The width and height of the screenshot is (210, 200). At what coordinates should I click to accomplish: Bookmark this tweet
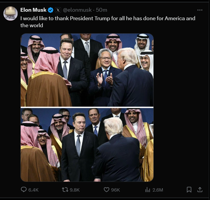[189, 190]
